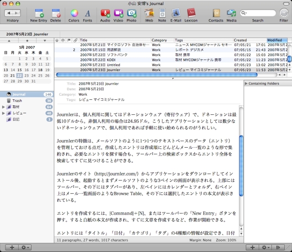The height and width of the screenshot is (252, 292).
Task: Sort entries by Category column
Action: [162, 40]
